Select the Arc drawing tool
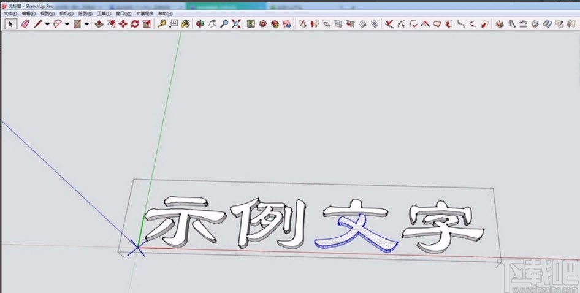This screenshot has width=580, height=293. [58, 24]
